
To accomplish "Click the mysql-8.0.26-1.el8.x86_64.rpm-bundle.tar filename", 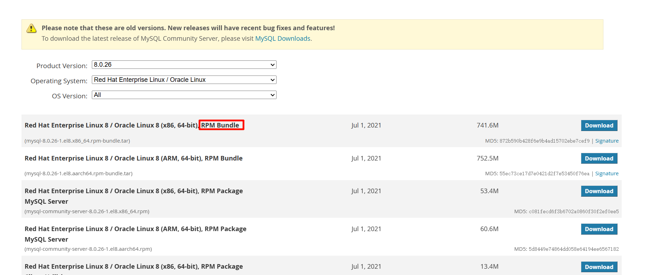I will coord(77,141).
